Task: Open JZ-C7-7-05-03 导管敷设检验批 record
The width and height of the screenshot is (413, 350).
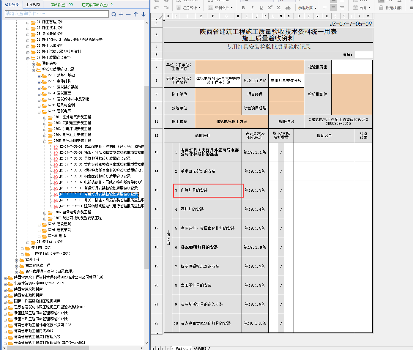Action: (95, 158)
